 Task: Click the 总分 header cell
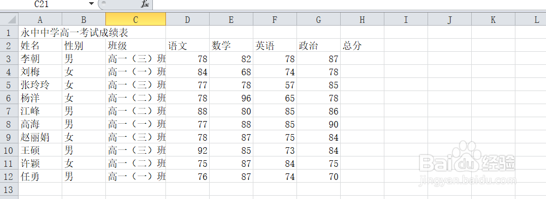362,45
